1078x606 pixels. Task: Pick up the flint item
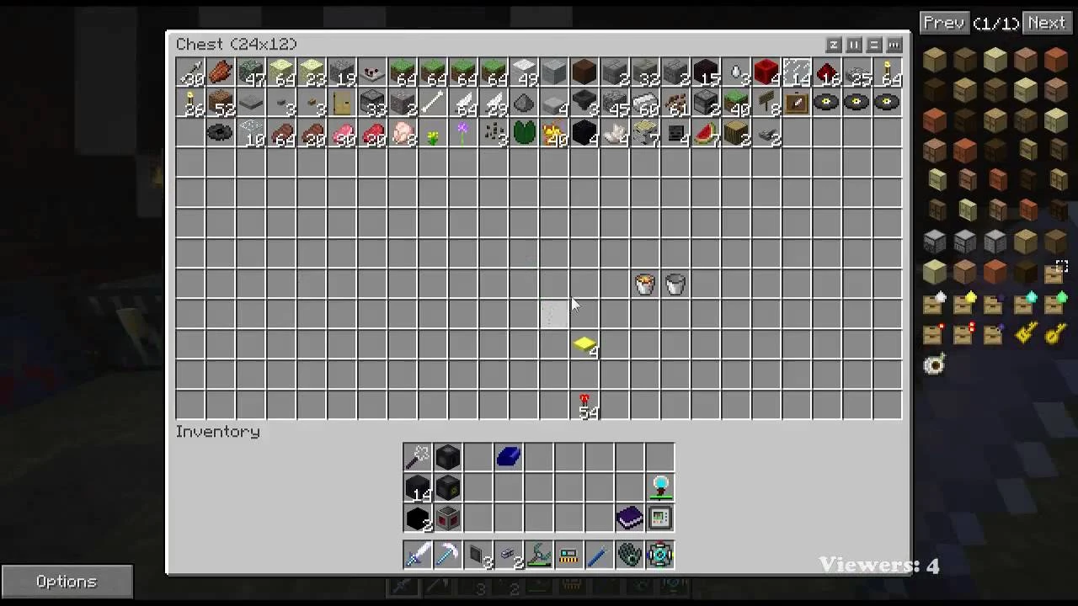coord(524,104)
